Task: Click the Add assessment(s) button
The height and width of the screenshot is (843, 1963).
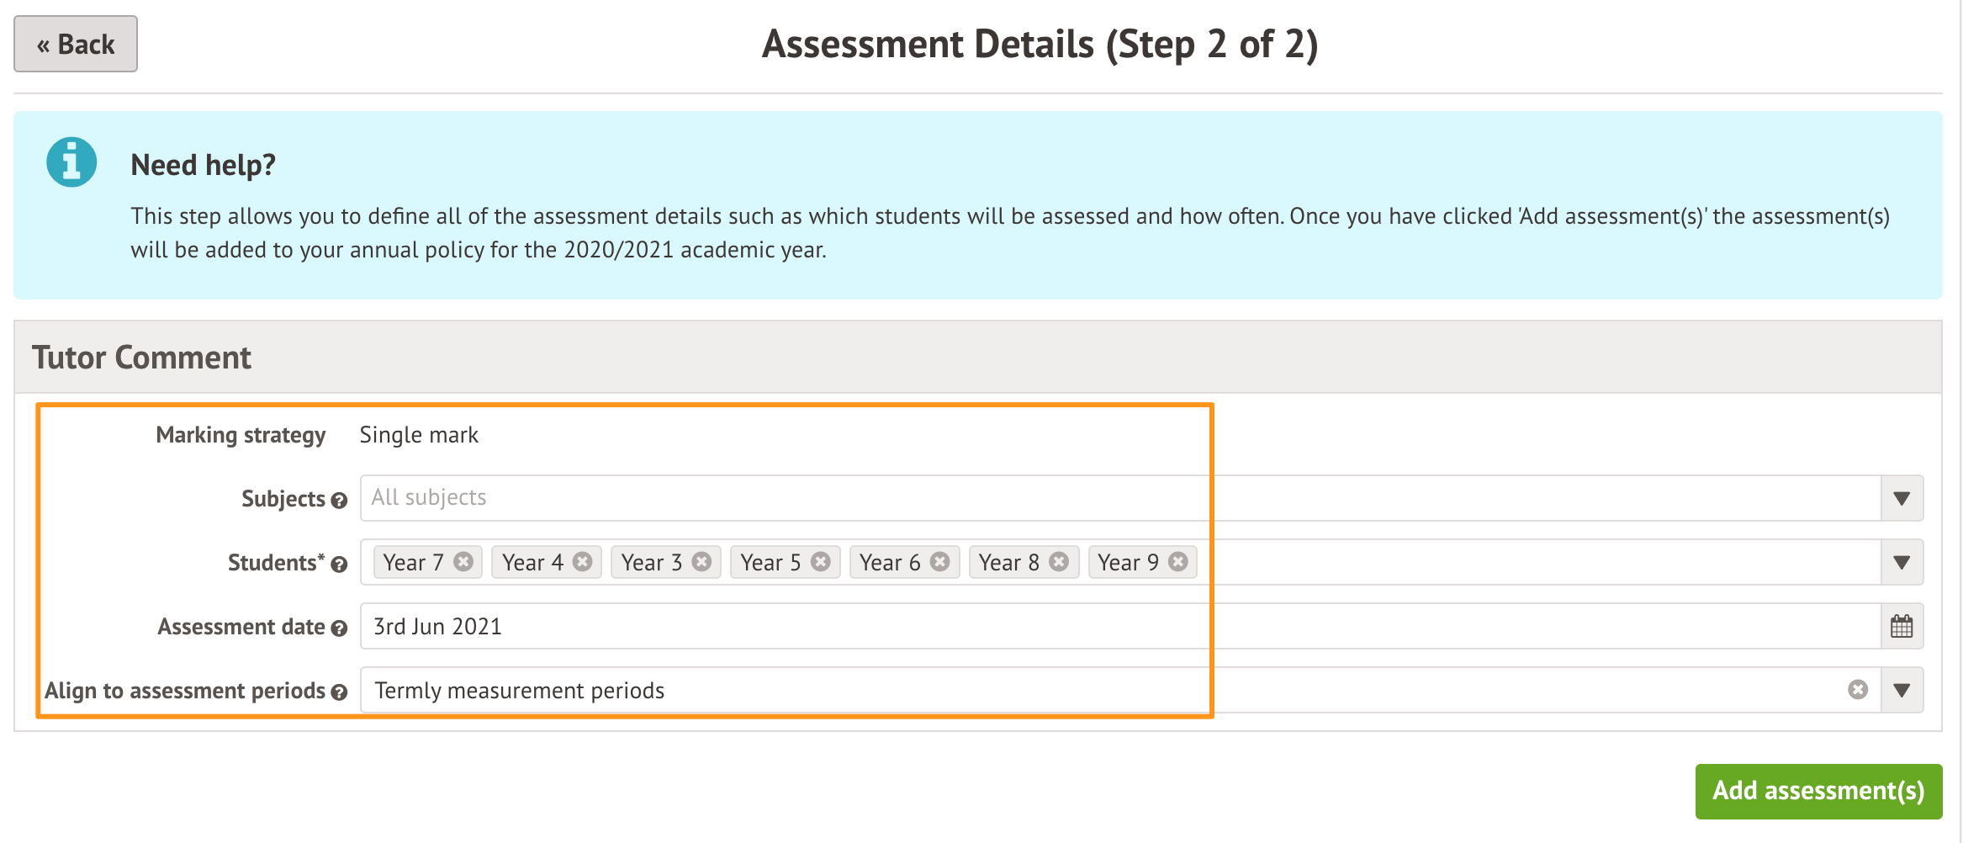Action: pyautogui.click(x=1818, y=791)
